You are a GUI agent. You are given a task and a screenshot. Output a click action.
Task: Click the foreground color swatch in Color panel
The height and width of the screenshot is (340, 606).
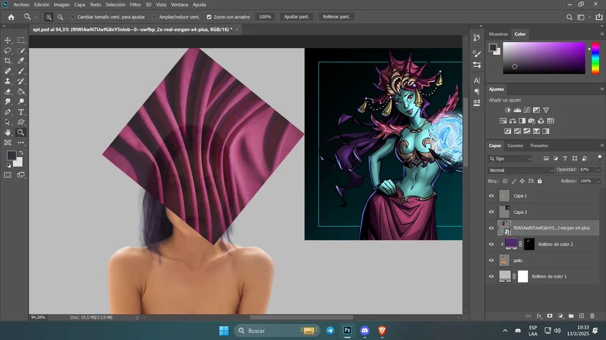pyautogui.click(x=492, y=47)
